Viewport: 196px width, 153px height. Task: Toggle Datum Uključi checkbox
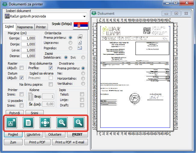[21, 78]
